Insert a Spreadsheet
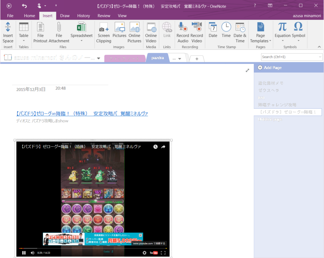The image size is (324, 258). click(81, 32)
